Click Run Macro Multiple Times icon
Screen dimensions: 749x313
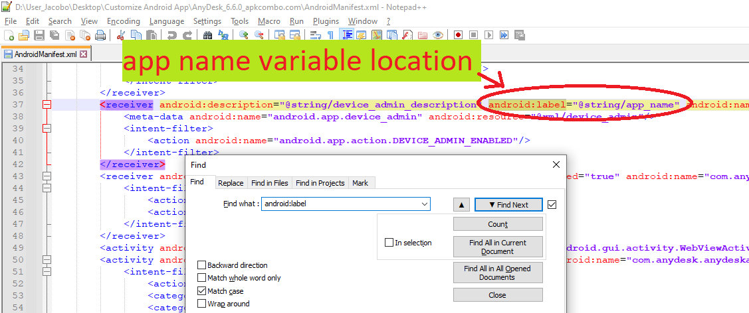(504, 35)
